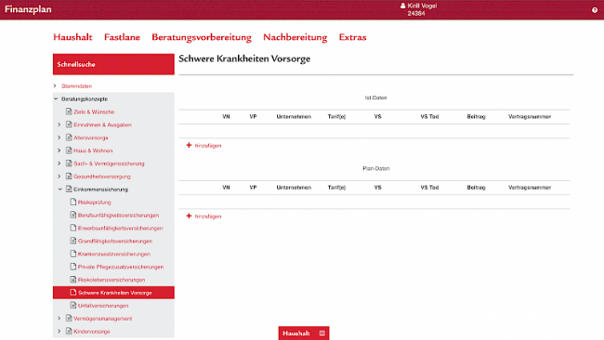Click document icon next to Ziele & Wünsche
604x340 pixels.
tap(69, 111)
